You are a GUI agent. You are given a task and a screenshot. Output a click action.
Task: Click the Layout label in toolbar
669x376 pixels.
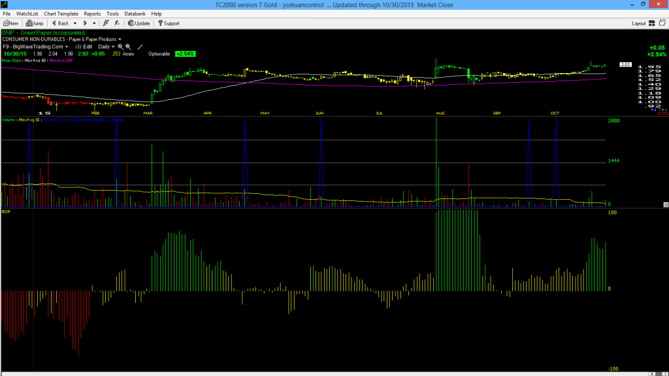coord(639,23)
